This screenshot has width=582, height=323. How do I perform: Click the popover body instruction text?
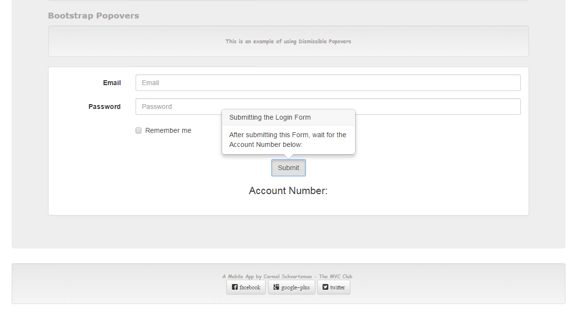click(288, 140)
